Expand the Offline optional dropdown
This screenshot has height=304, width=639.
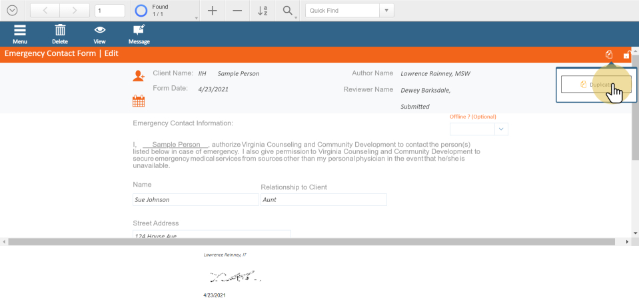click(502, 129)
